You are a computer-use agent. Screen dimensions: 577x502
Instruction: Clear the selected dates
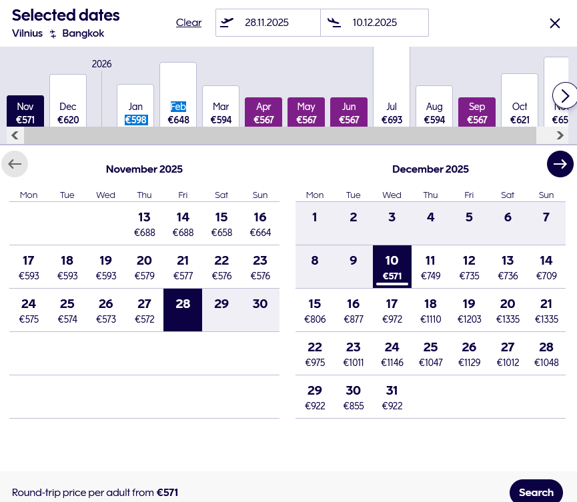point(189,23)
